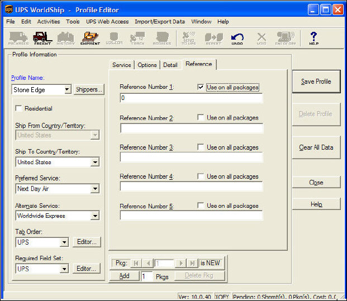Click the Delete Profile button
This screenshot has width=347, height=301.
click(316, 114)
